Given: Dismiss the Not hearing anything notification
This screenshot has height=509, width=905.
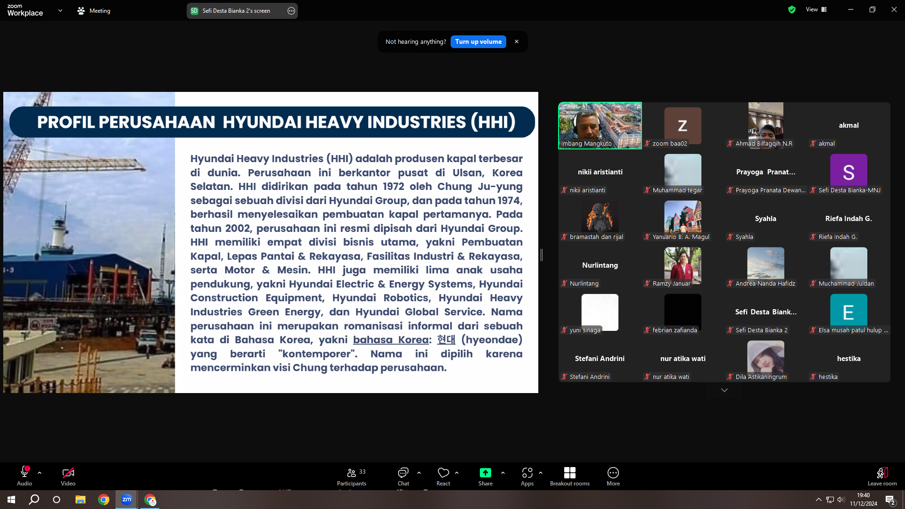Looking at the screenshot, I should pos(517,41).
